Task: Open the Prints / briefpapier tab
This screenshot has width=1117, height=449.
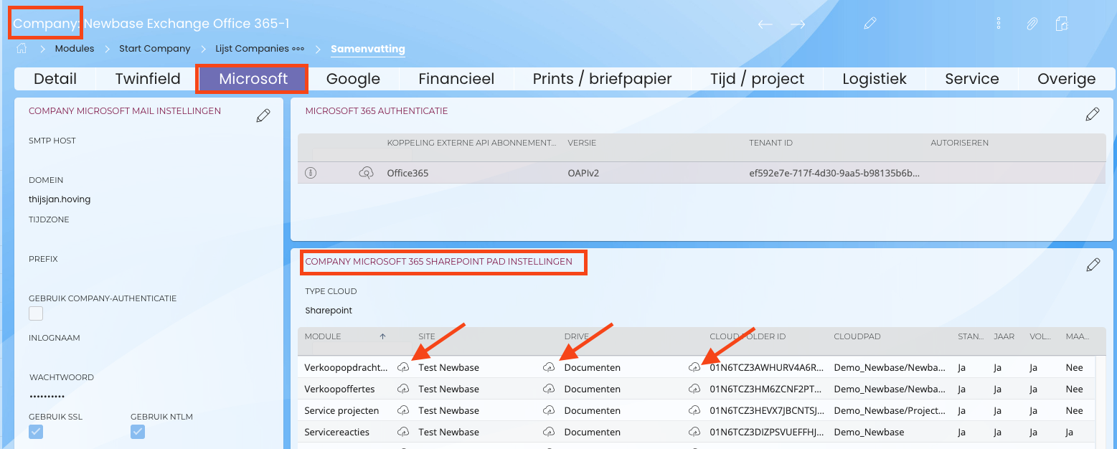Action: click(602, 79)
